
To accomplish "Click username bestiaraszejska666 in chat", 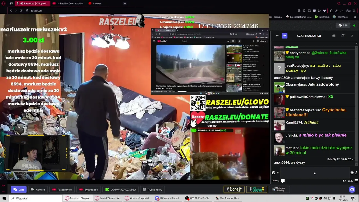I will click(305, 110).
